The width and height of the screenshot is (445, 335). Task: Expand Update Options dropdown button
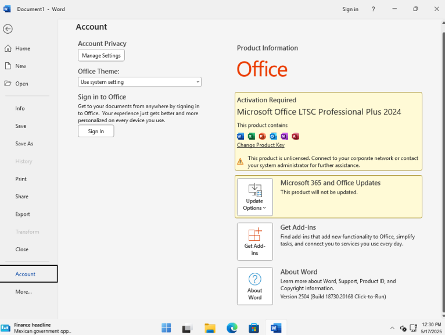(x=255, y=197)
